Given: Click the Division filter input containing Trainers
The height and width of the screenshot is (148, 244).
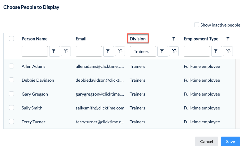Looking at the screenshot, I should point(143,51).
